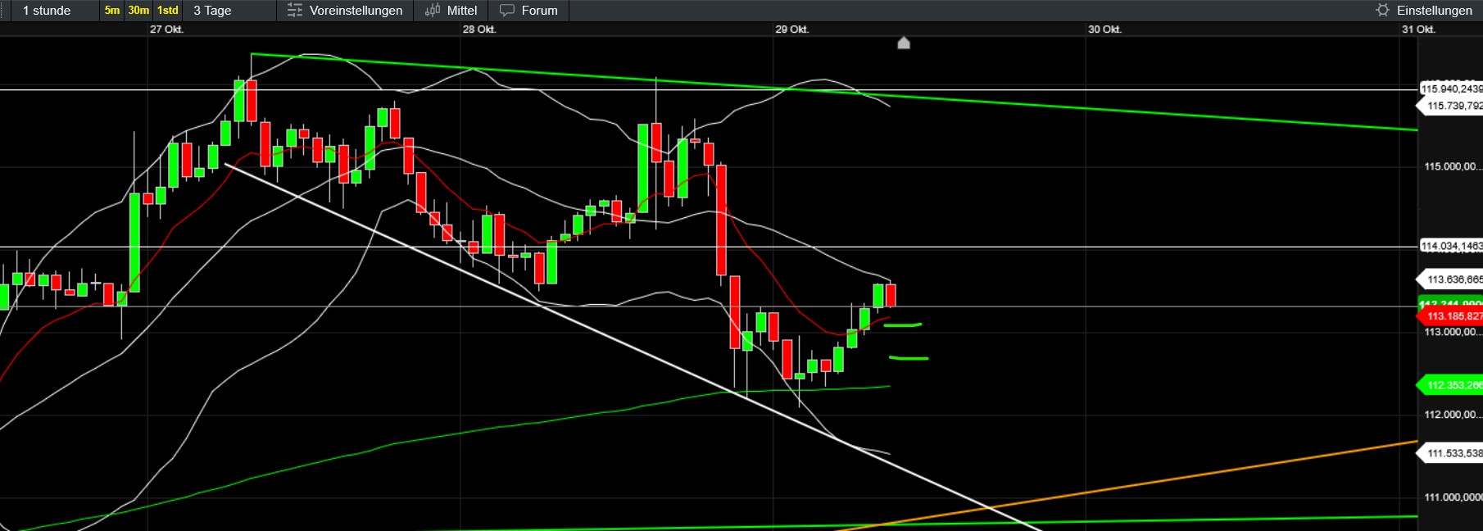Open the Forum discussion
The width and height of the screenshot is (1483, 531).
(x=528, y=11)
